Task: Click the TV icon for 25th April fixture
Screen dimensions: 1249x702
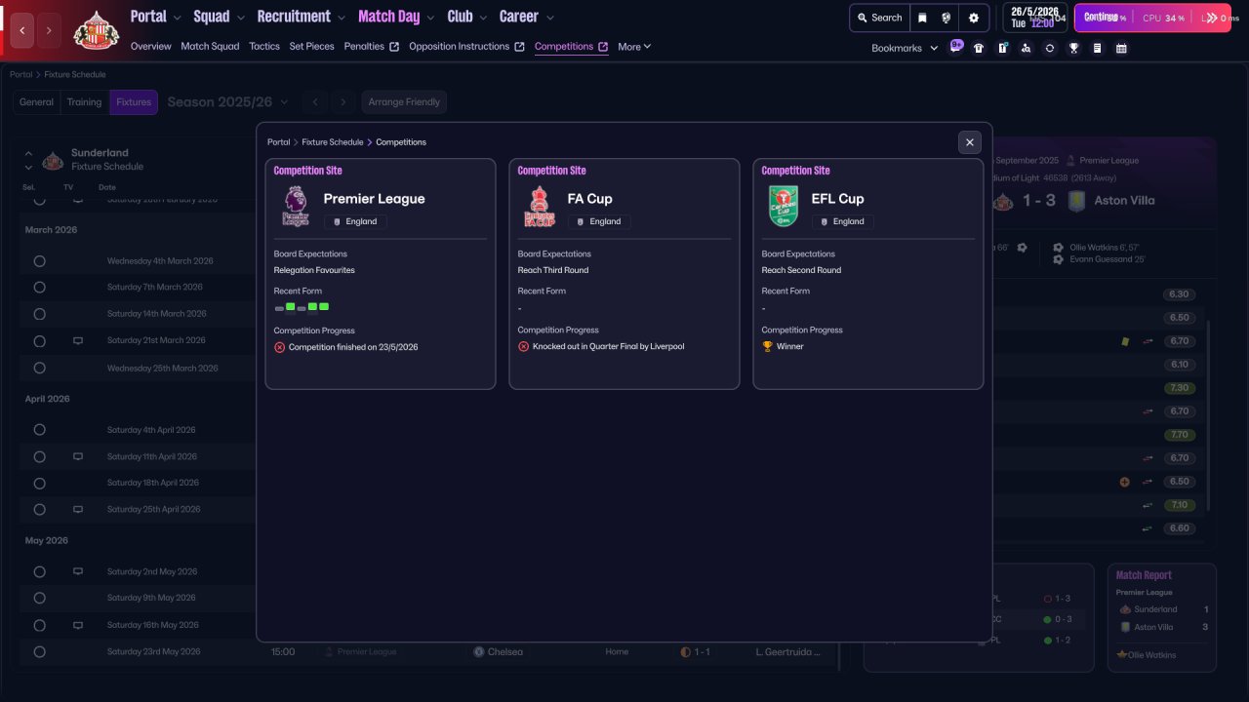Action: pos(78,509)
